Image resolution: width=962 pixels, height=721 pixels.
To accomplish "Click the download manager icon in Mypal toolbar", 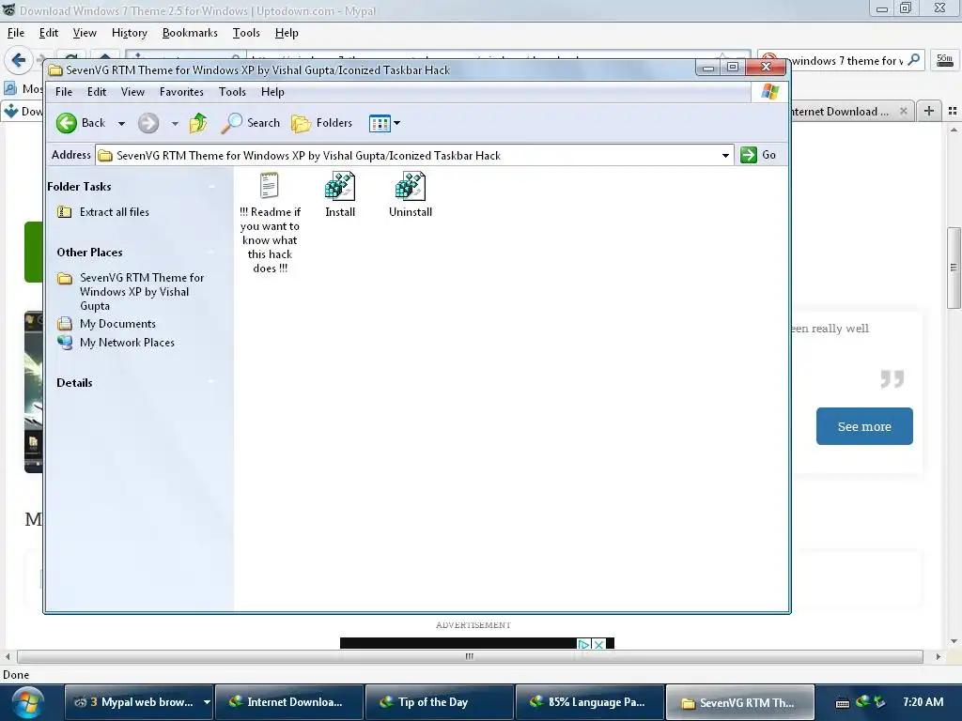I will 945,60.
